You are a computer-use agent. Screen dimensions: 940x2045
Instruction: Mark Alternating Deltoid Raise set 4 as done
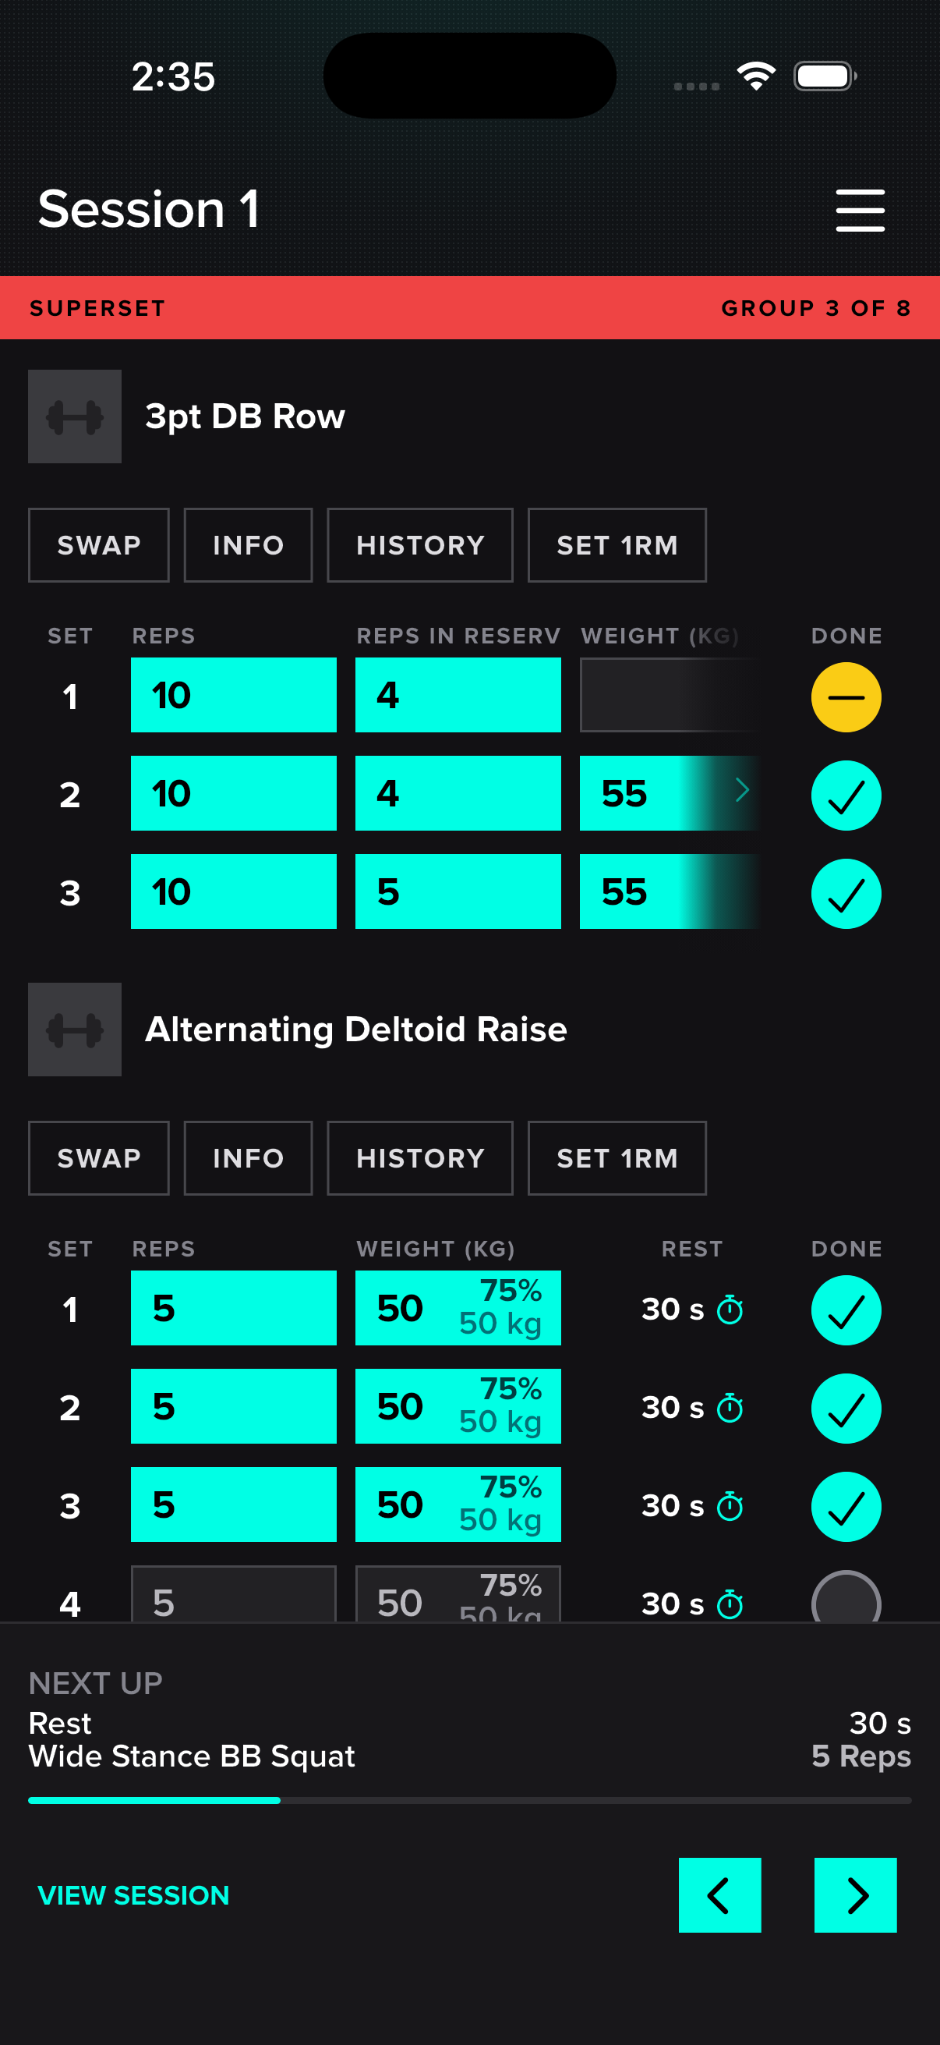(x=846, y=1597)
